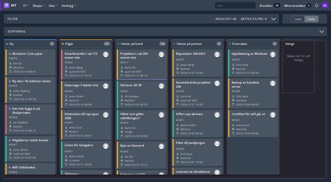Open the Visa dropdown menu
This screenshot has height=182, width=331.
pos(53,5)
